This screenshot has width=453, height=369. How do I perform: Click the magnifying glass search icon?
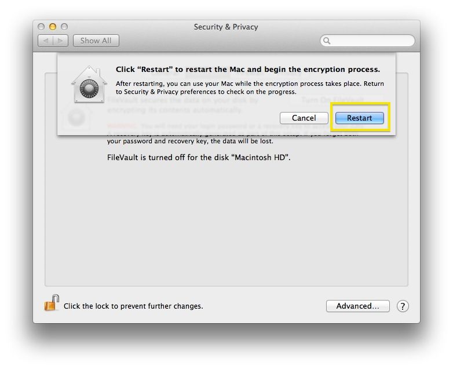click(327, 41)
